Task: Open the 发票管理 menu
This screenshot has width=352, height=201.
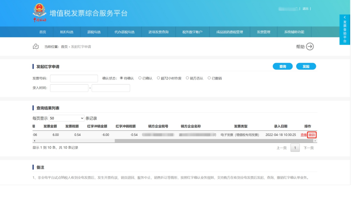Action: tap(264, 32)
